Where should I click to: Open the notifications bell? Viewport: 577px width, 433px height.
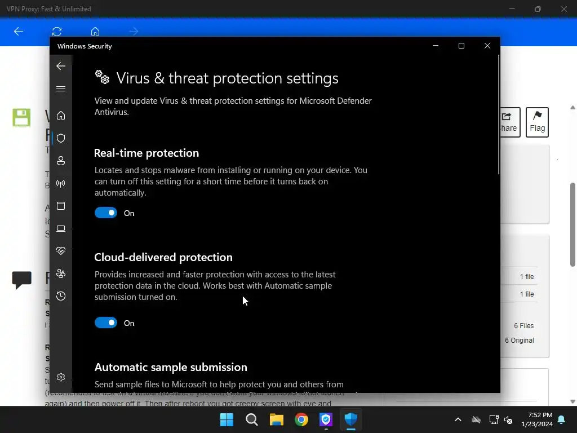click(x=562, y=419)
